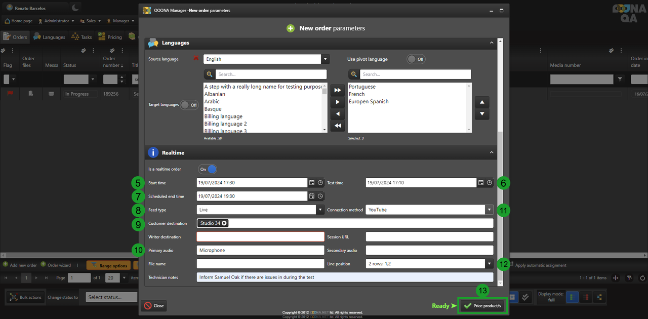Move selected language down in list
Viewport: 648px width, 319px height.
(482, 114)
